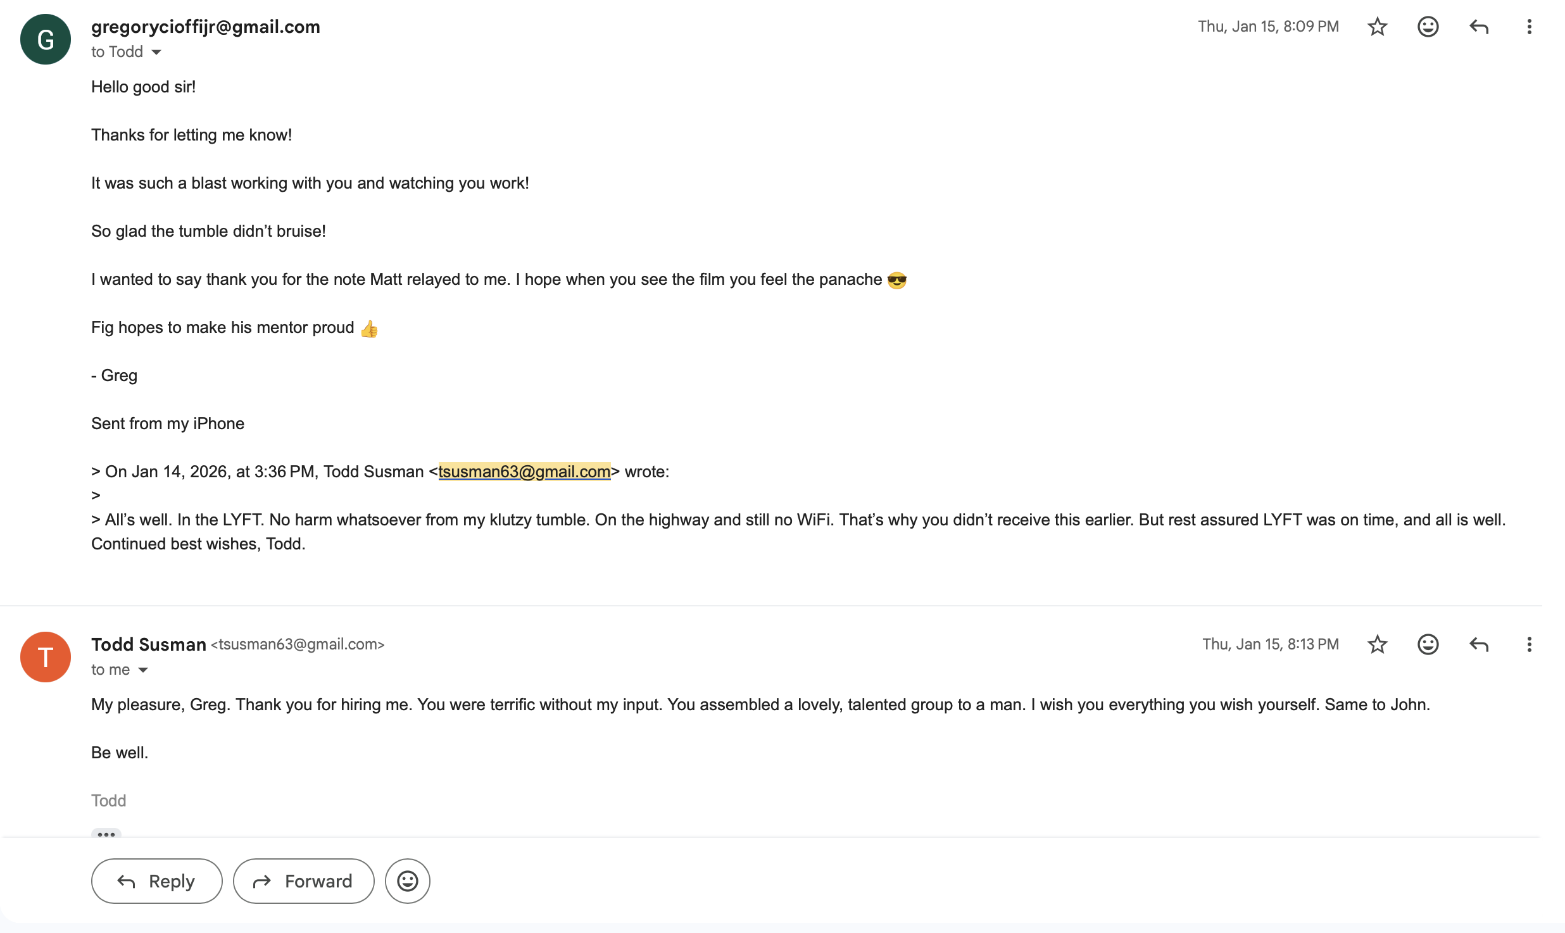Click sender name gregorycioffijr@gmail.com
Image resolution: width=1565 pixels, height=933 pixels.
tap(206, 27)
